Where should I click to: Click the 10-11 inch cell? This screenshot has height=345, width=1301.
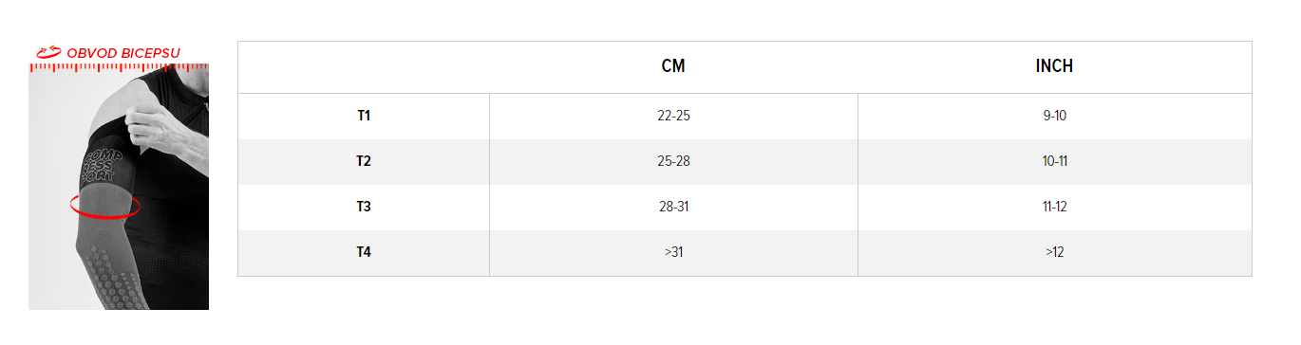(1054, 161)
